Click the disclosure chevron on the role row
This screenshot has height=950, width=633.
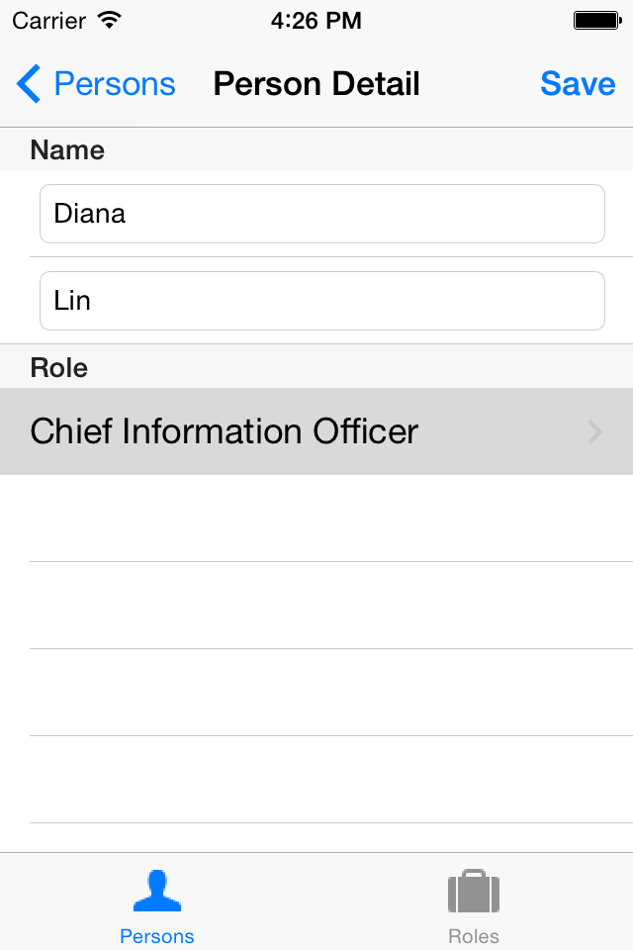click(595, 432)
